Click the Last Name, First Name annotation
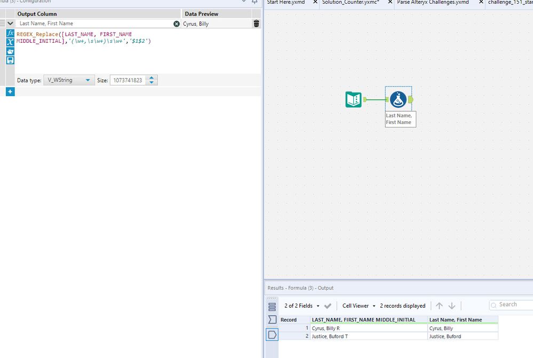Viewport: 533px width, 358px height. click(400, 119)
